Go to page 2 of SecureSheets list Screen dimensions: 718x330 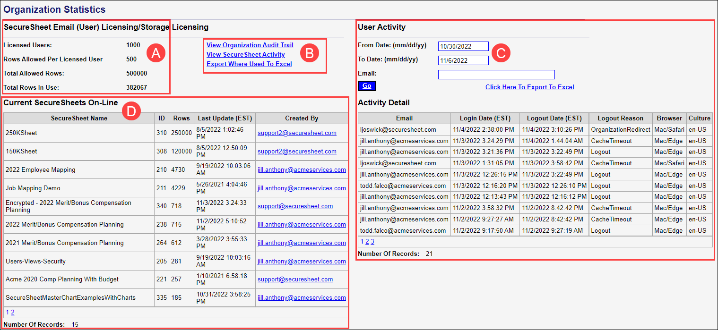[x=13, y=312]
